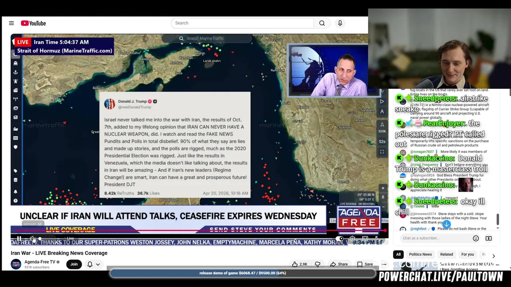Open the bell notifications icon in map sidebar

(x=16, y=191)
